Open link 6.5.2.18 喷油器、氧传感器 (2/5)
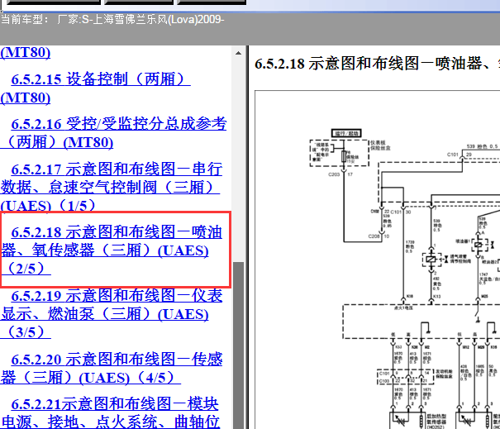 [111, 250]
